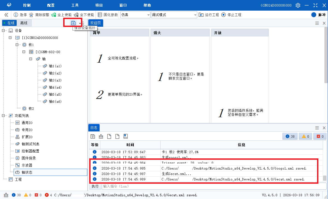Toggle the 在线 online mode

point(9,23)
